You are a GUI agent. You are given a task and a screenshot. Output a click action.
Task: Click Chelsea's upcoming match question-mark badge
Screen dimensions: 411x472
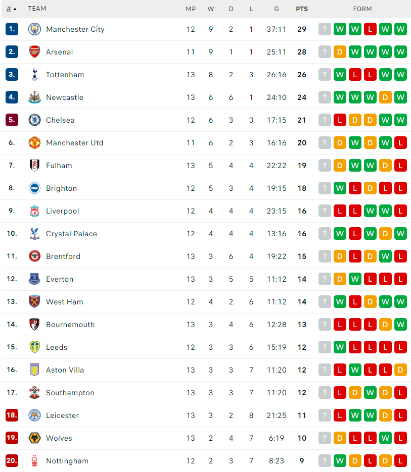point(325,120)
